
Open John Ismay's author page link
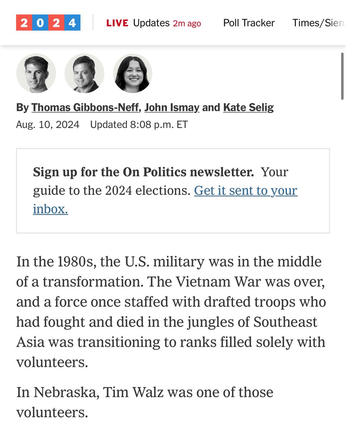click(x=172, y=107)
